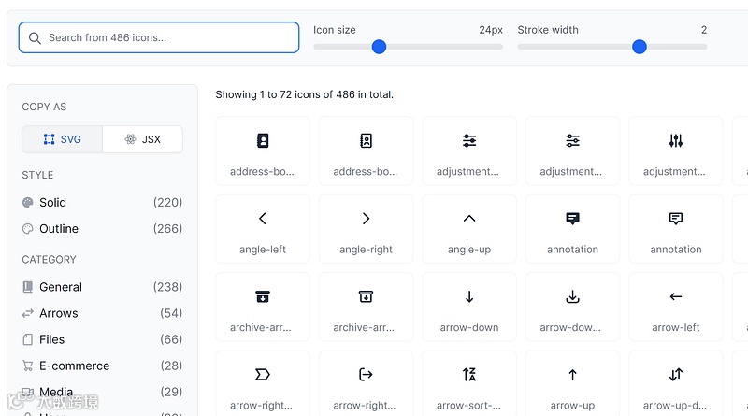Adjust the Icon size slider
Image resolution: width=748 pixels, height=416 pixels.
point(379,47)
